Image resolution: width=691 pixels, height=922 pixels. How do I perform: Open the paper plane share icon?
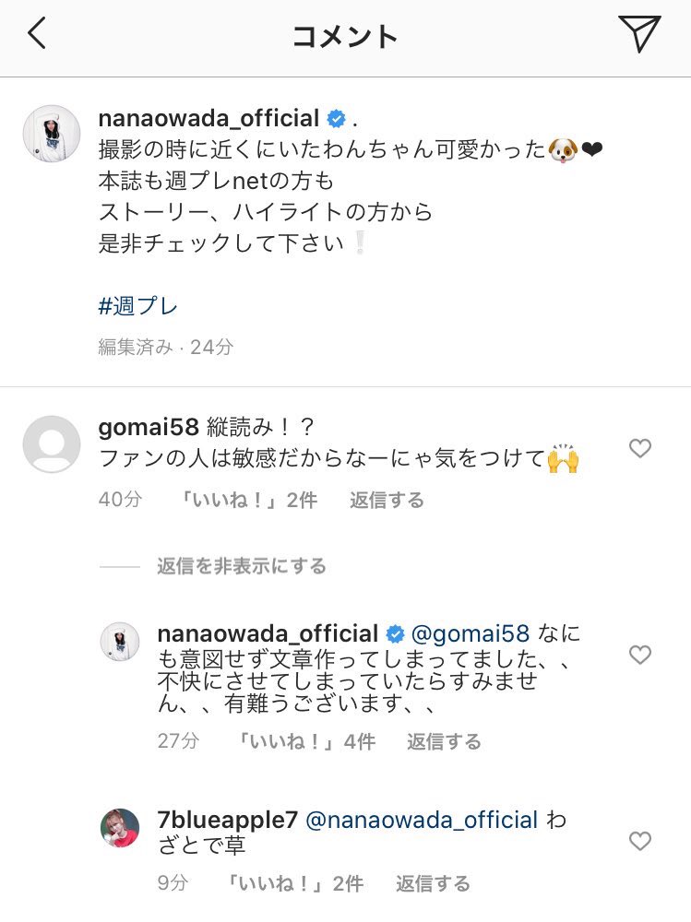click(x=639, y=33)
